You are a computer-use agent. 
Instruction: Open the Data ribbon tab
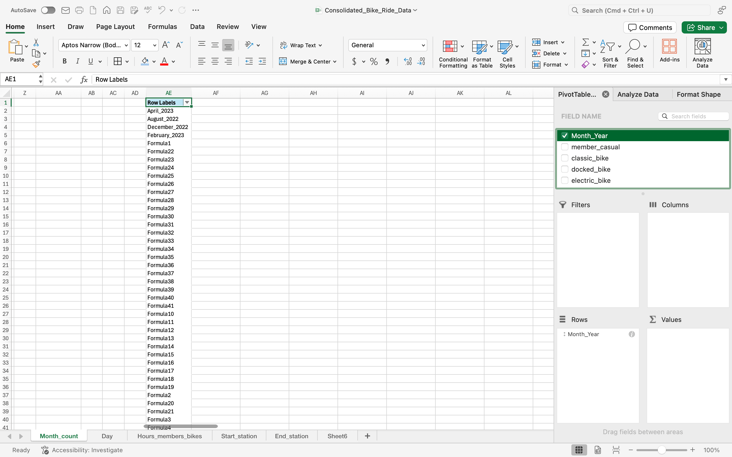pyautogui.click(x=197, y=27)
